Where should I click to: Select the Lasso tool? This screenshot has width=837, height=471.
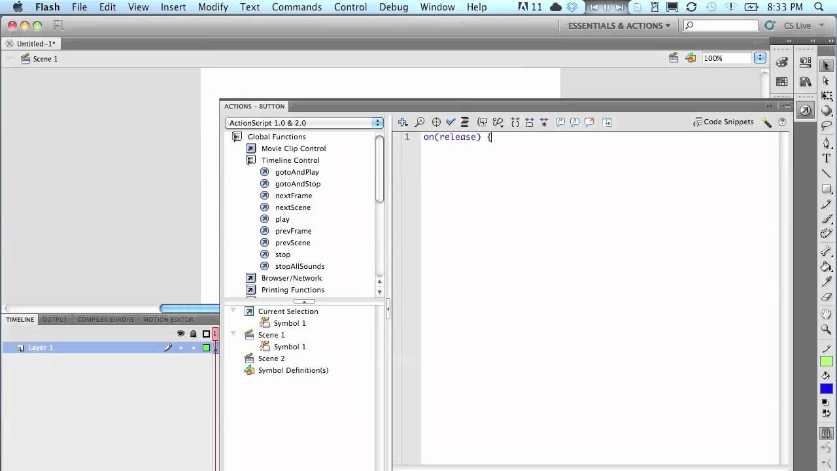point(827,126)
